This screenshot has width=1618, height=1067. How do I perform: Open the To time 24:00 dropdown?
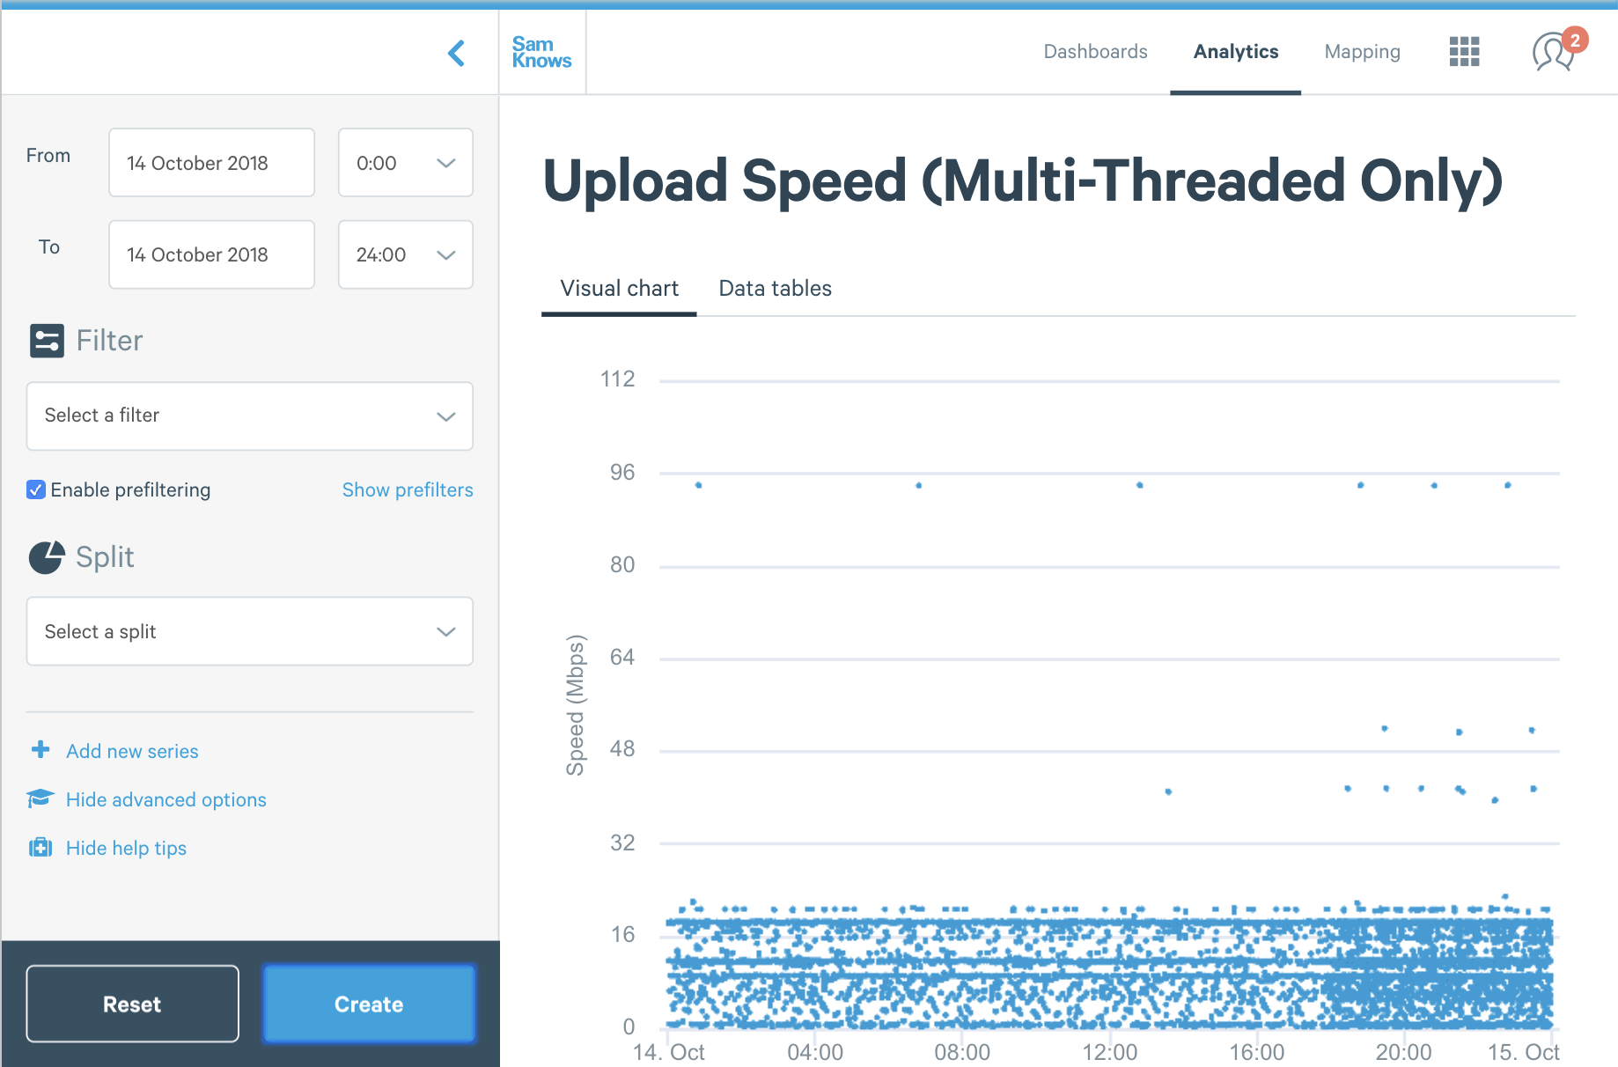tap(406, 254)
